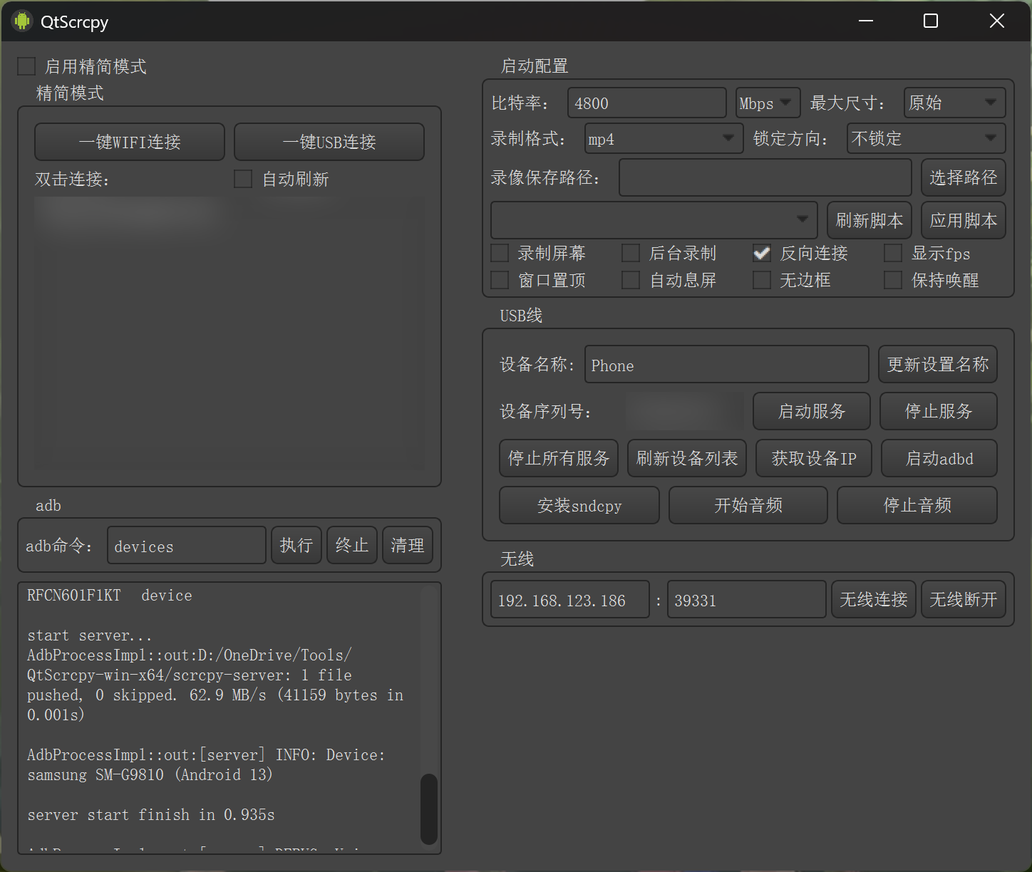Click the 执行 button to run the adb command

[296, 545]
